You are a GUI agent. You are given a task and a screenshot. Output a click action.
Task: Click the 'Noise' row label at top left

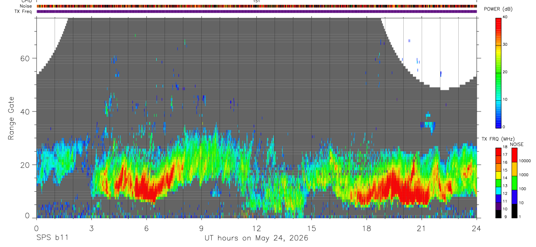tap(26, 6)
